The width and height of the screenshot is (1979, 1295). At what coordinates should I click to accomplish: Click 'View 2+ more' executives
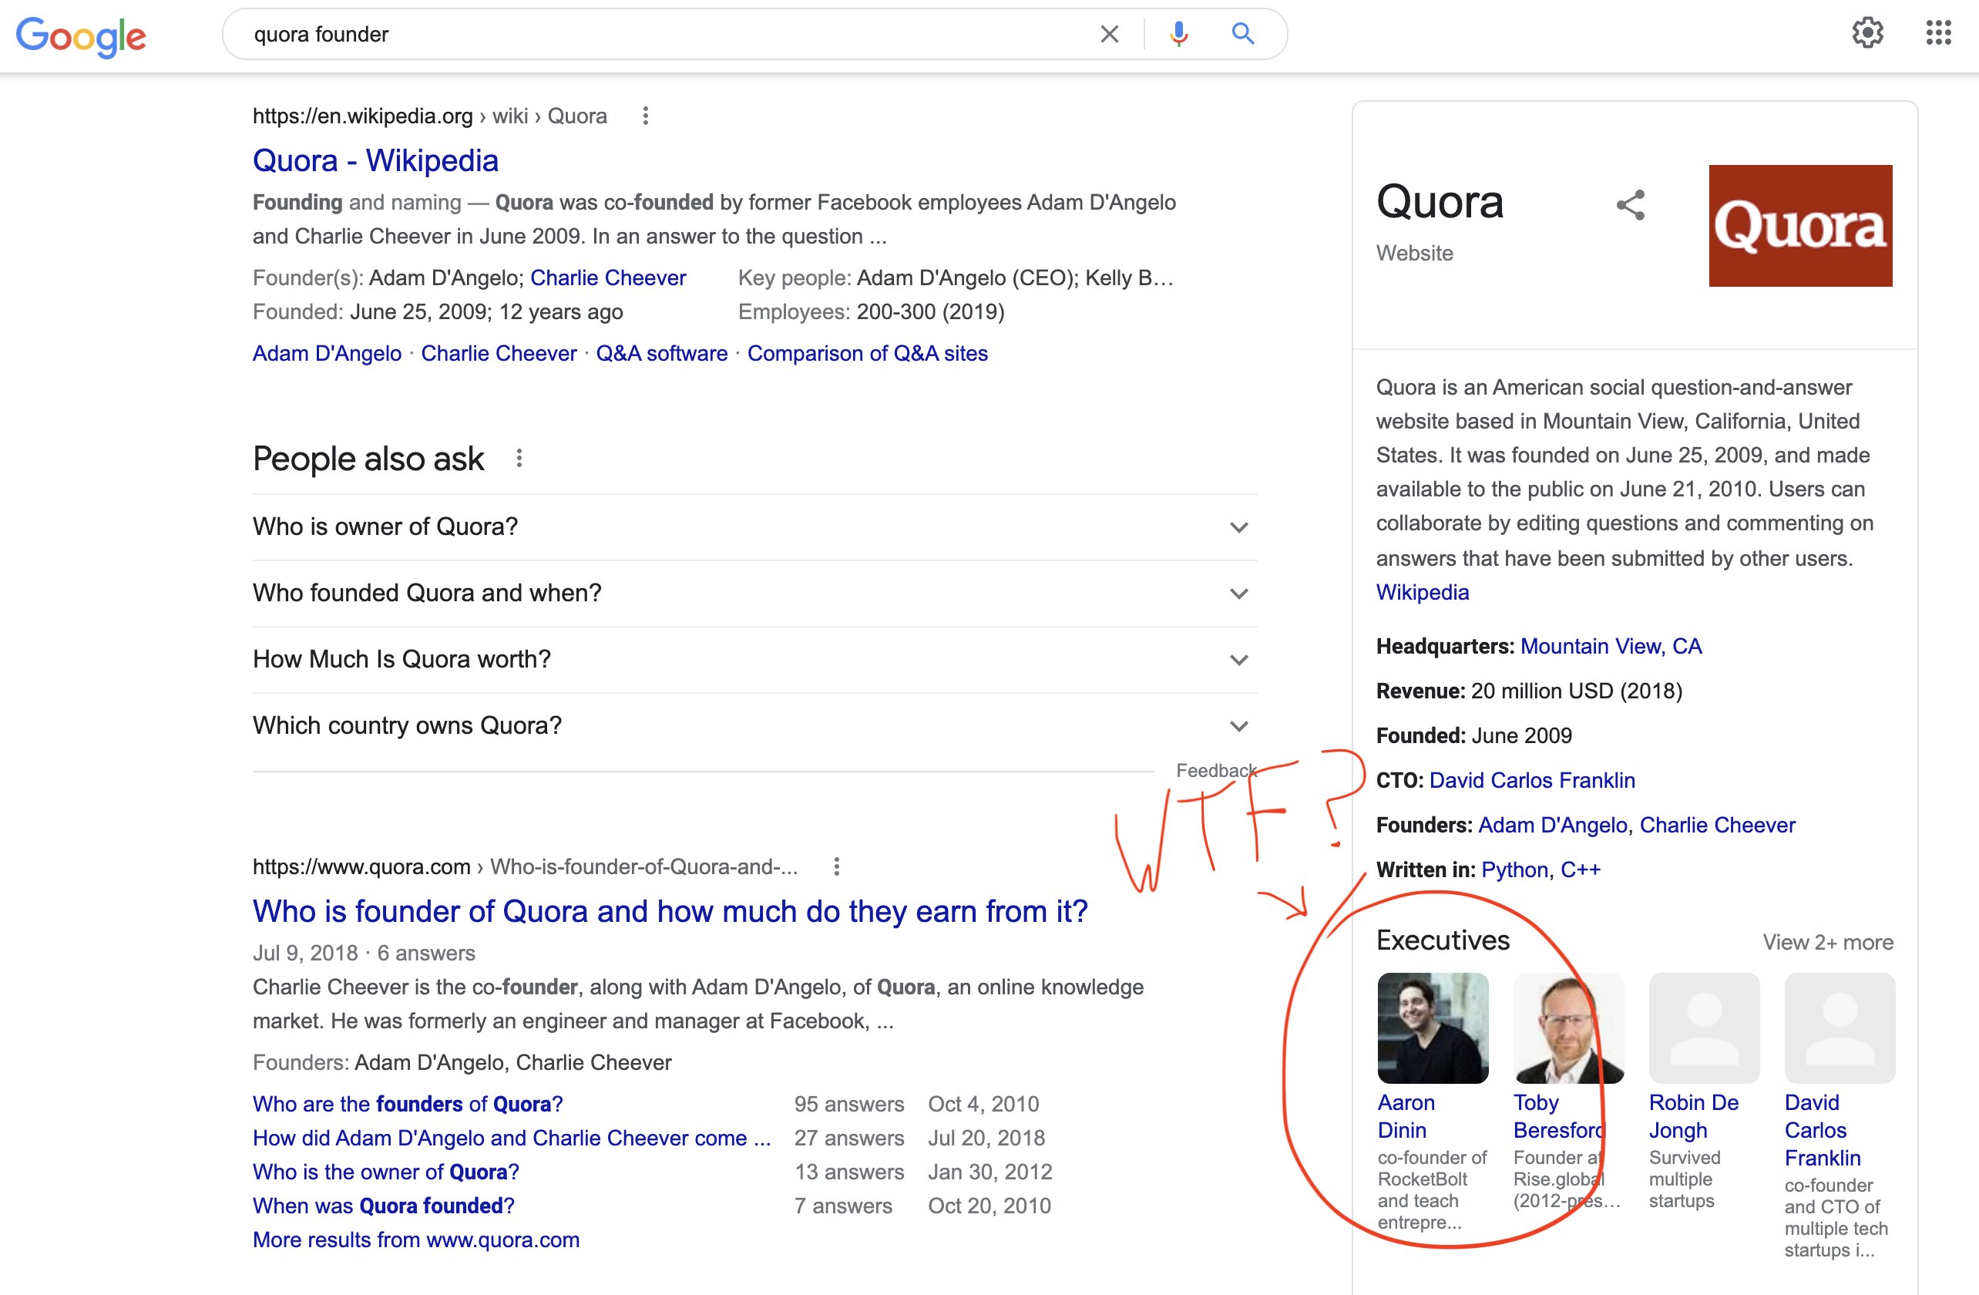pyautogui.click(x=1828, y=943)
